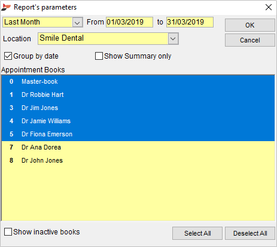Image resolution: width=277 pixels, height=247 pixels.
Task: Select Dr John Jones appointment book
Action: pyautogui.click(x=138, y=160)
